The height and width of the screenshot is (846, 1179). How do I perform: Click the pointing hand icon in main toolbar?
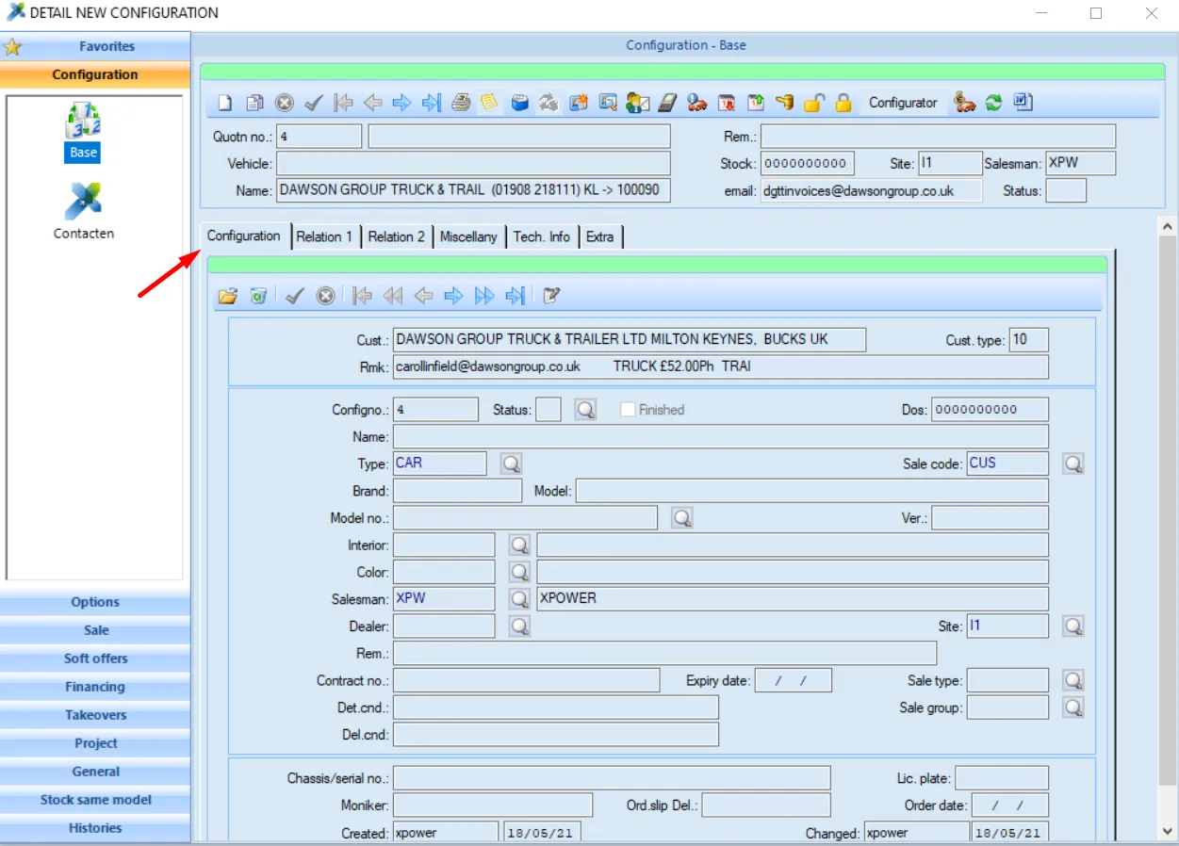coord(785,104)
